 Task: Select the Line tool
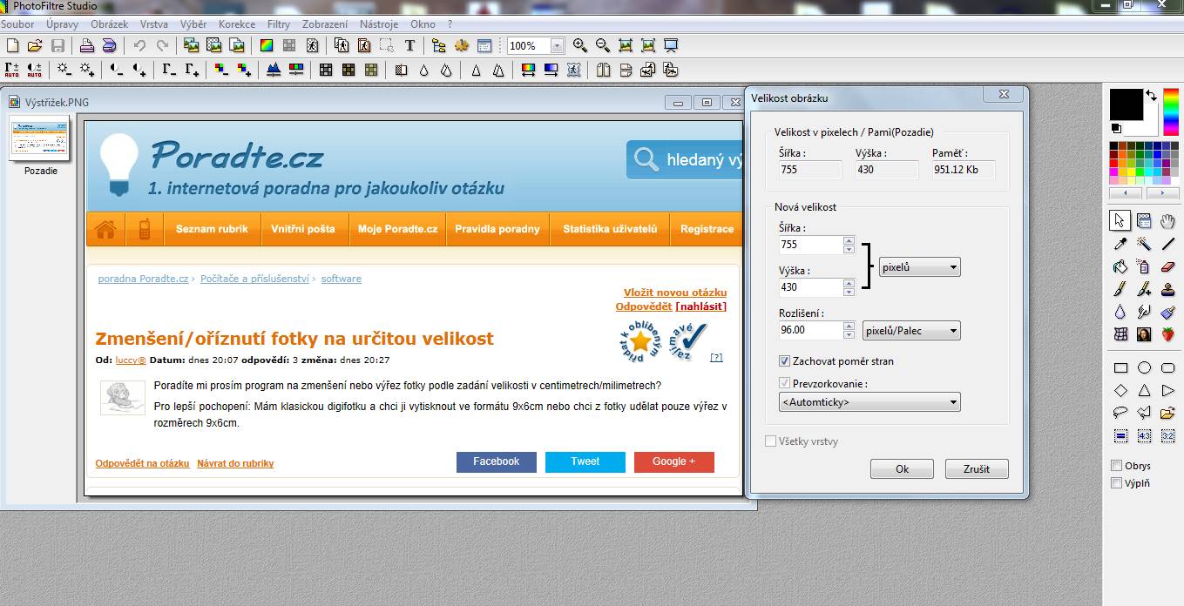(1167, 244)
